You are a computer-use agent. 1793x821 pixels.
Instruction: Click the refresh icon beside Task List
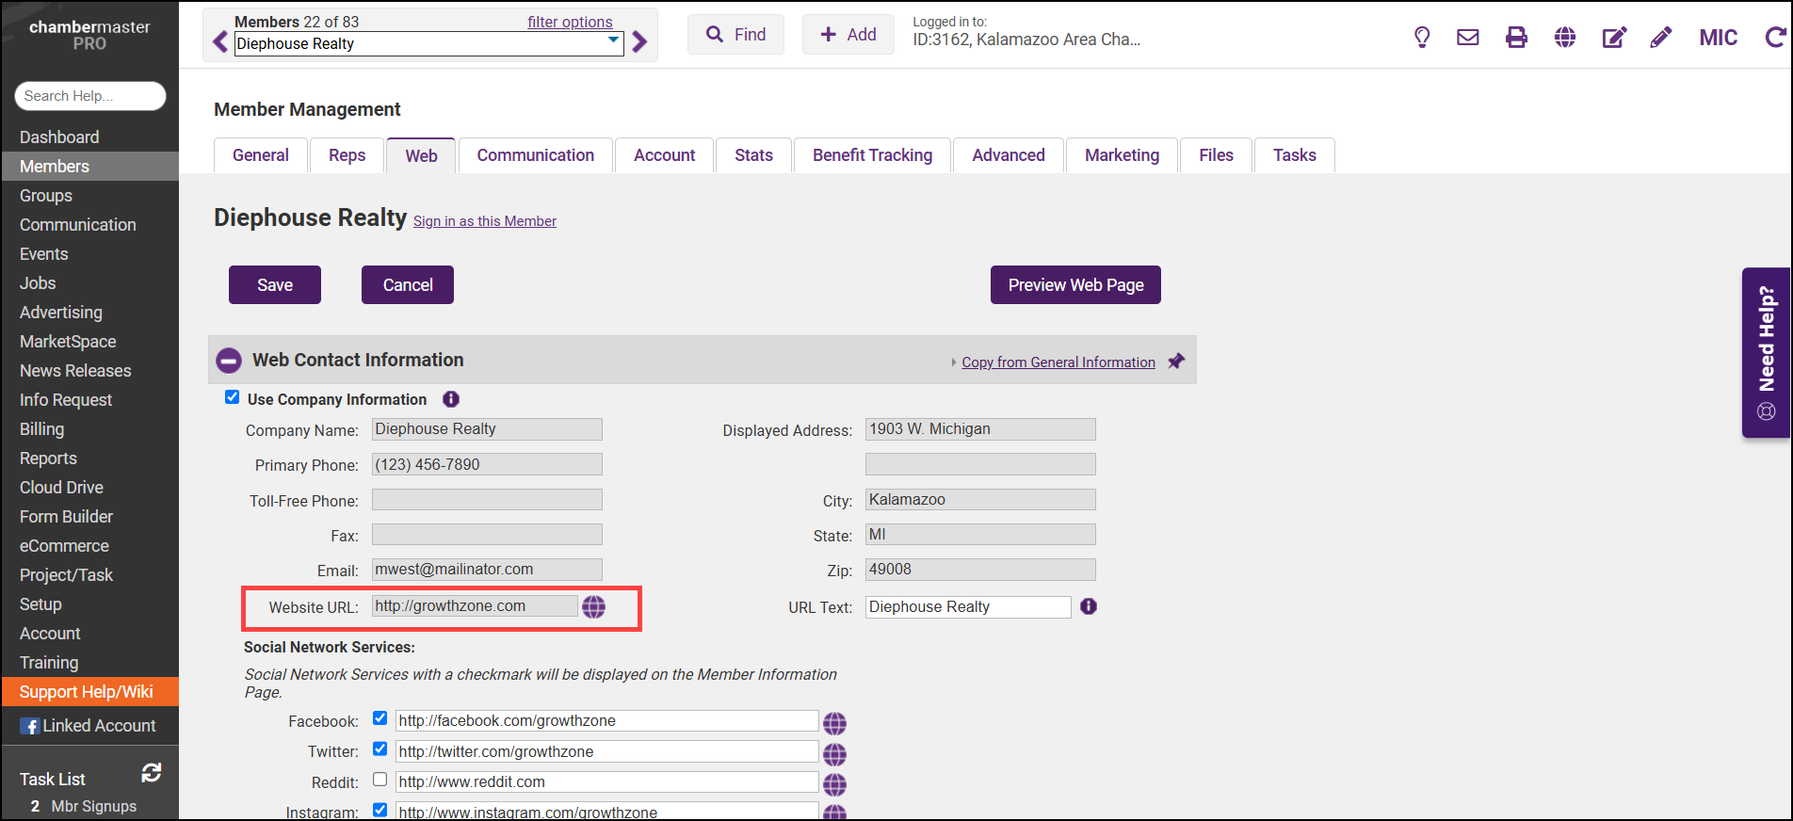[151, 773]
